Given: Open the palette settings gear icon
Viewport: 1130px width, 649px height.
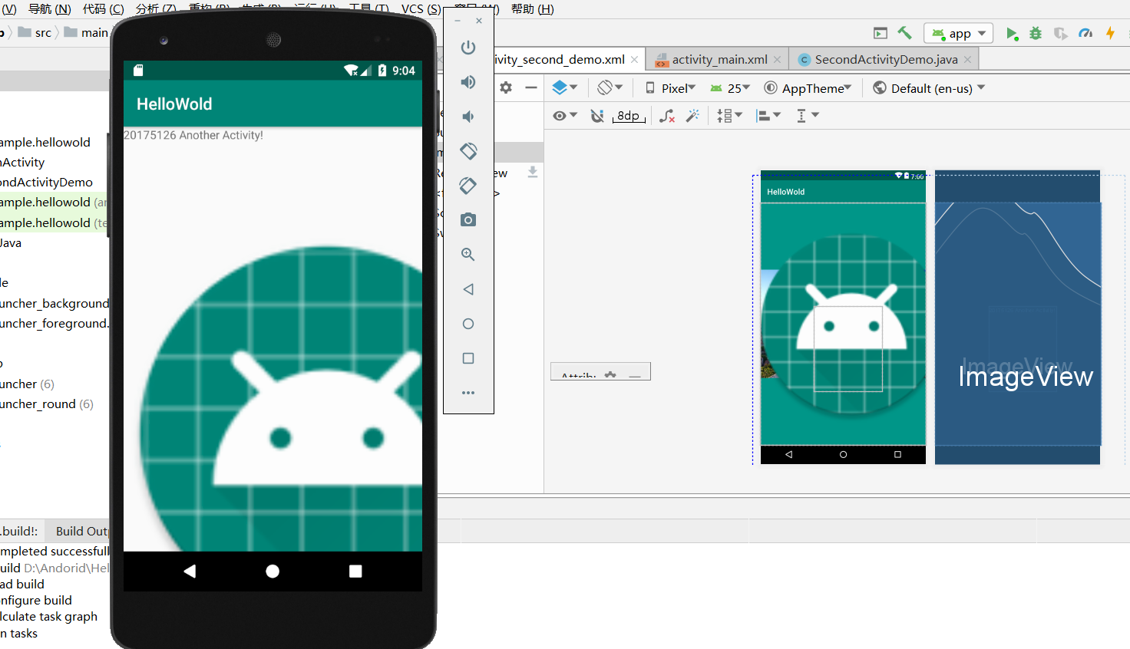Looking at the screenshot, I should click(506, 87).
